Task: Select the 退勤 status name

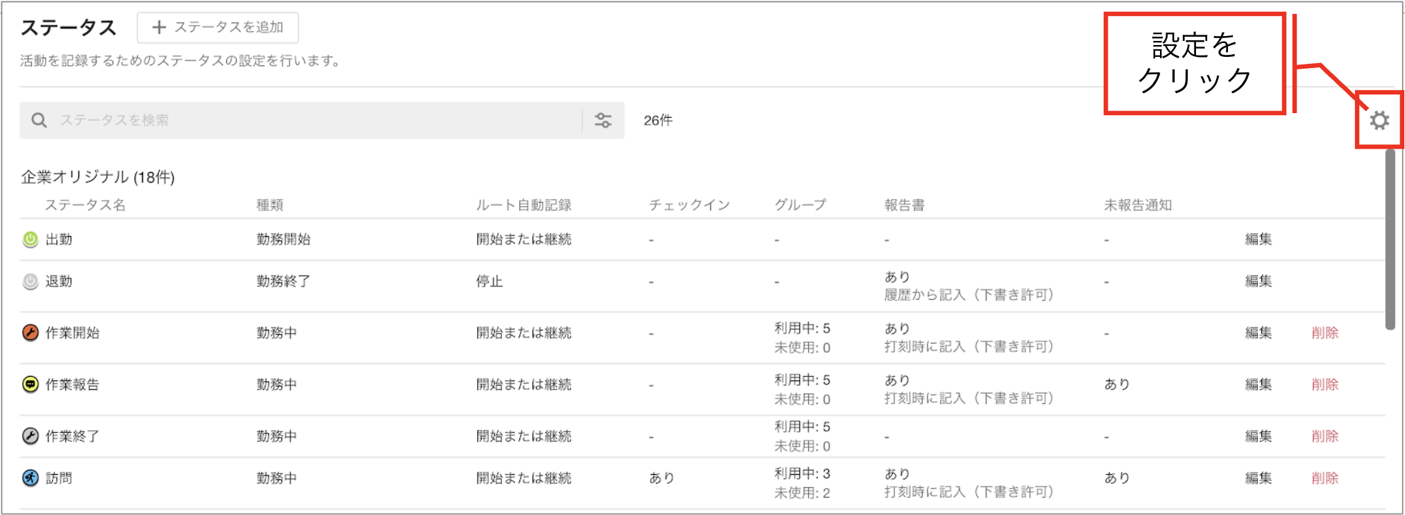Action: click(x=59, y=281)
